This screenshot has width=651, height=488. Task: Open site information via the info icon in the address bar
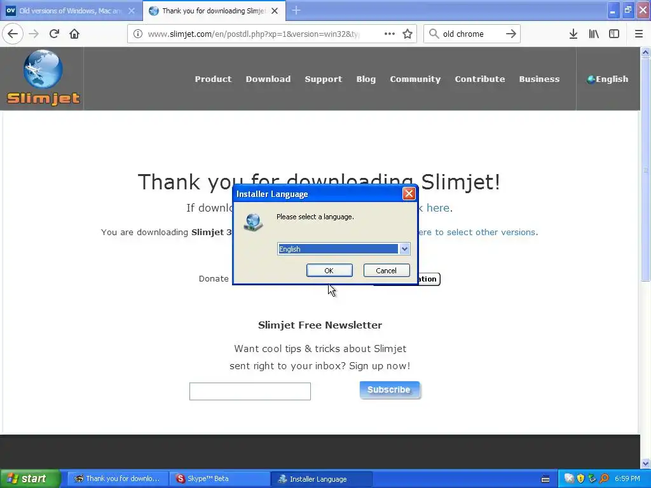click(138, 34)
